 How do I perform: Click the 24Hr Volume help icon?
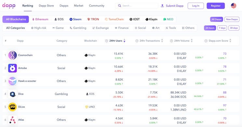(171, 41)
